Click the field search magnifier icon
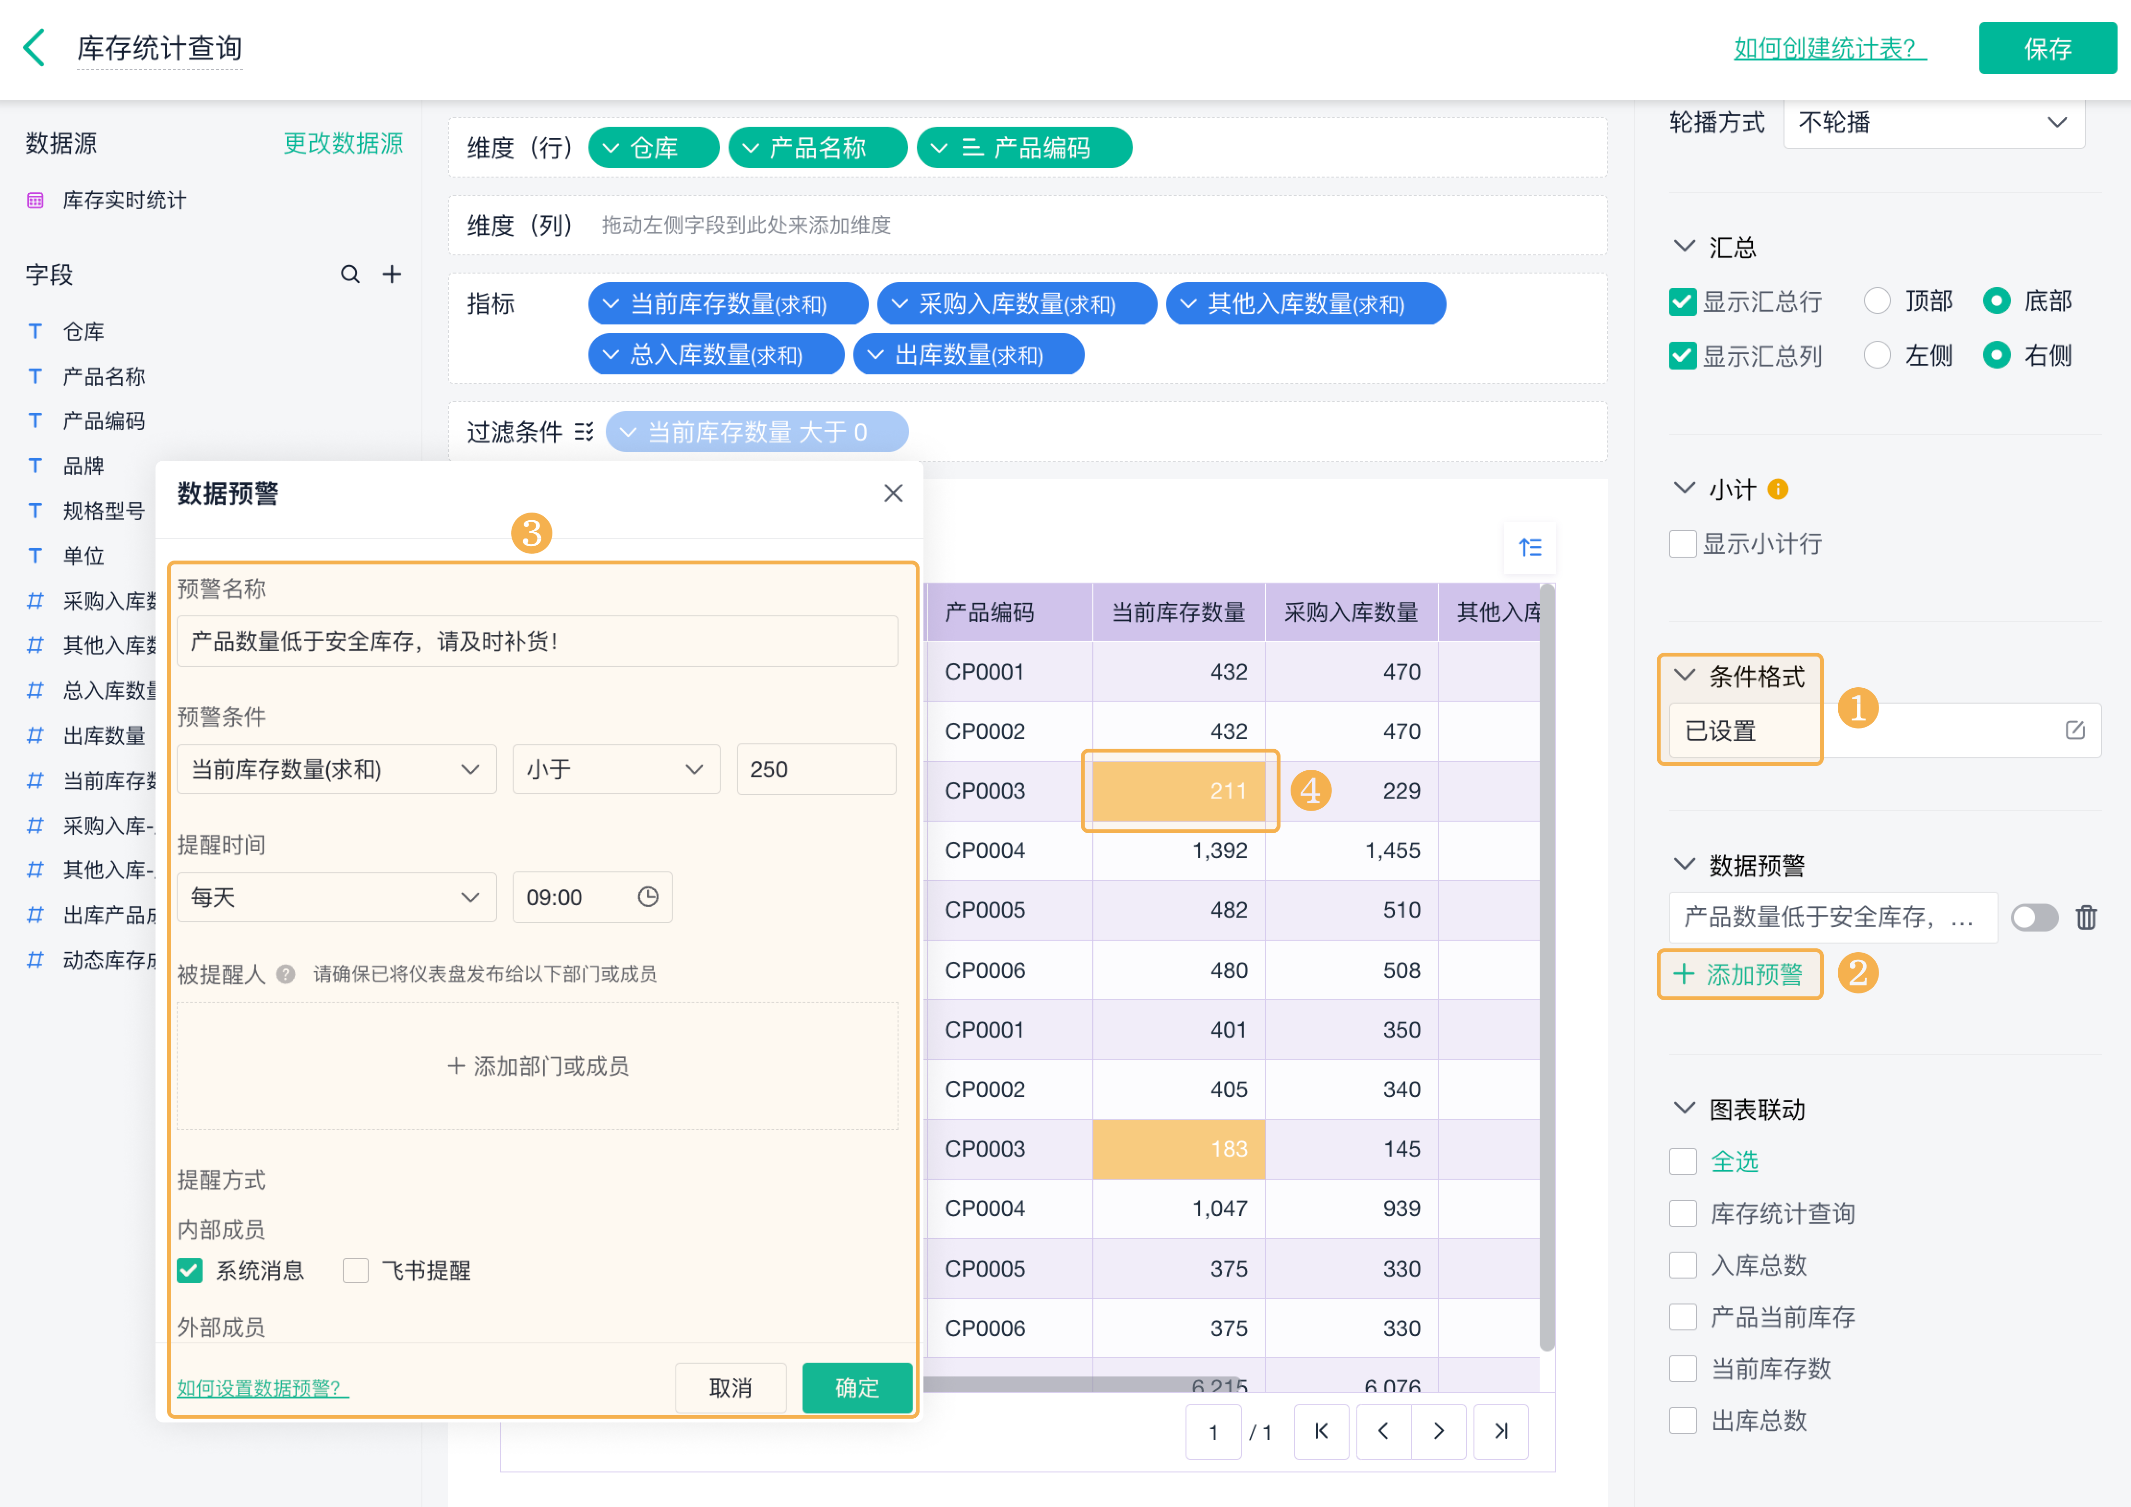Screen dimensions: 2131x1507 (350, 275)
